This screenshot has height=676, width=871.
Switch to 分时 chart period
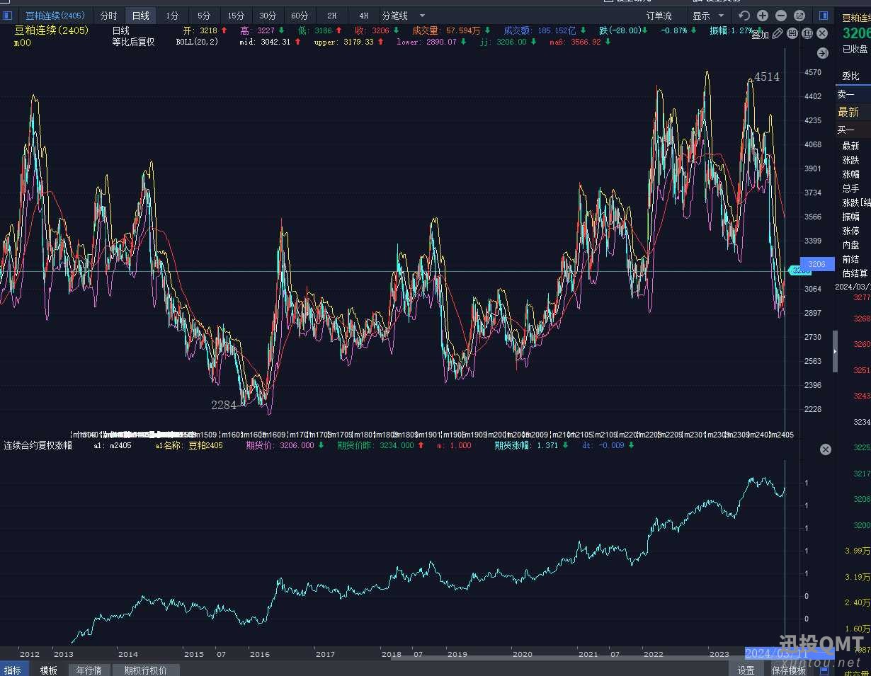pos(109,16)
